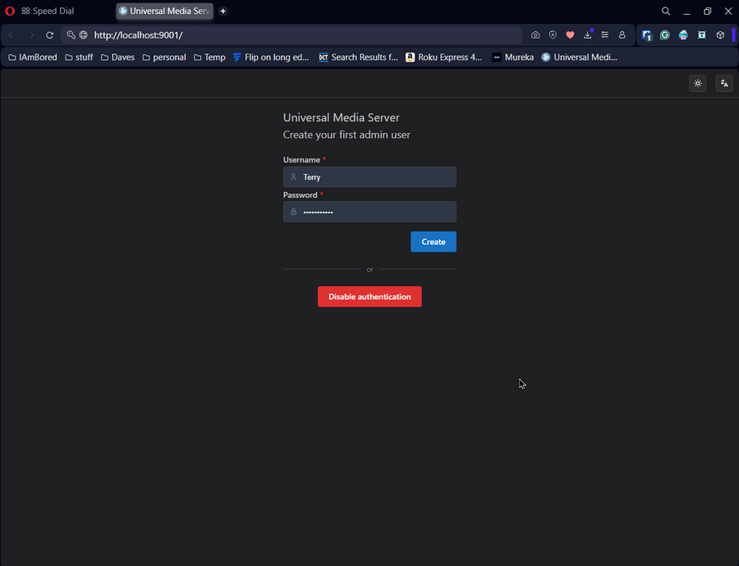Select the Universal Media Server tab
Viewport: 739px width, 566px height.
pos(164,11)
